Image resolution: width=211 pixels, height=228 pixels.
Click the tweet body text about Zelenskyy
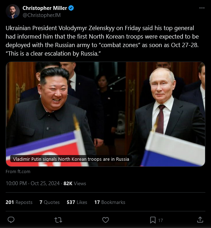click(x=102, y=41)
